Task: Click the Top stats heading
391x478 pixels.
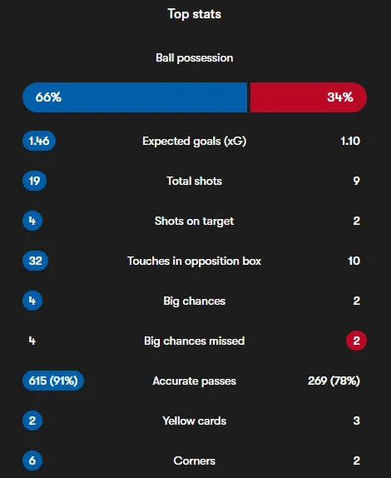Action: click(195, 14)
